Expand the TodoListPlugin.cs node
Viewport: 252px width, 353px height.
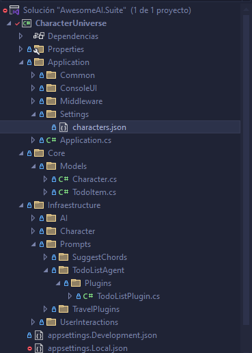pos(70,296)
